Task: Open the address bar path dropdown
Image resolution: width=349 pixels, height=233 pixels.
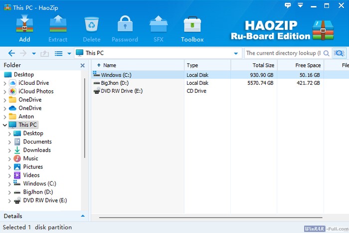Action: [236, 53]
